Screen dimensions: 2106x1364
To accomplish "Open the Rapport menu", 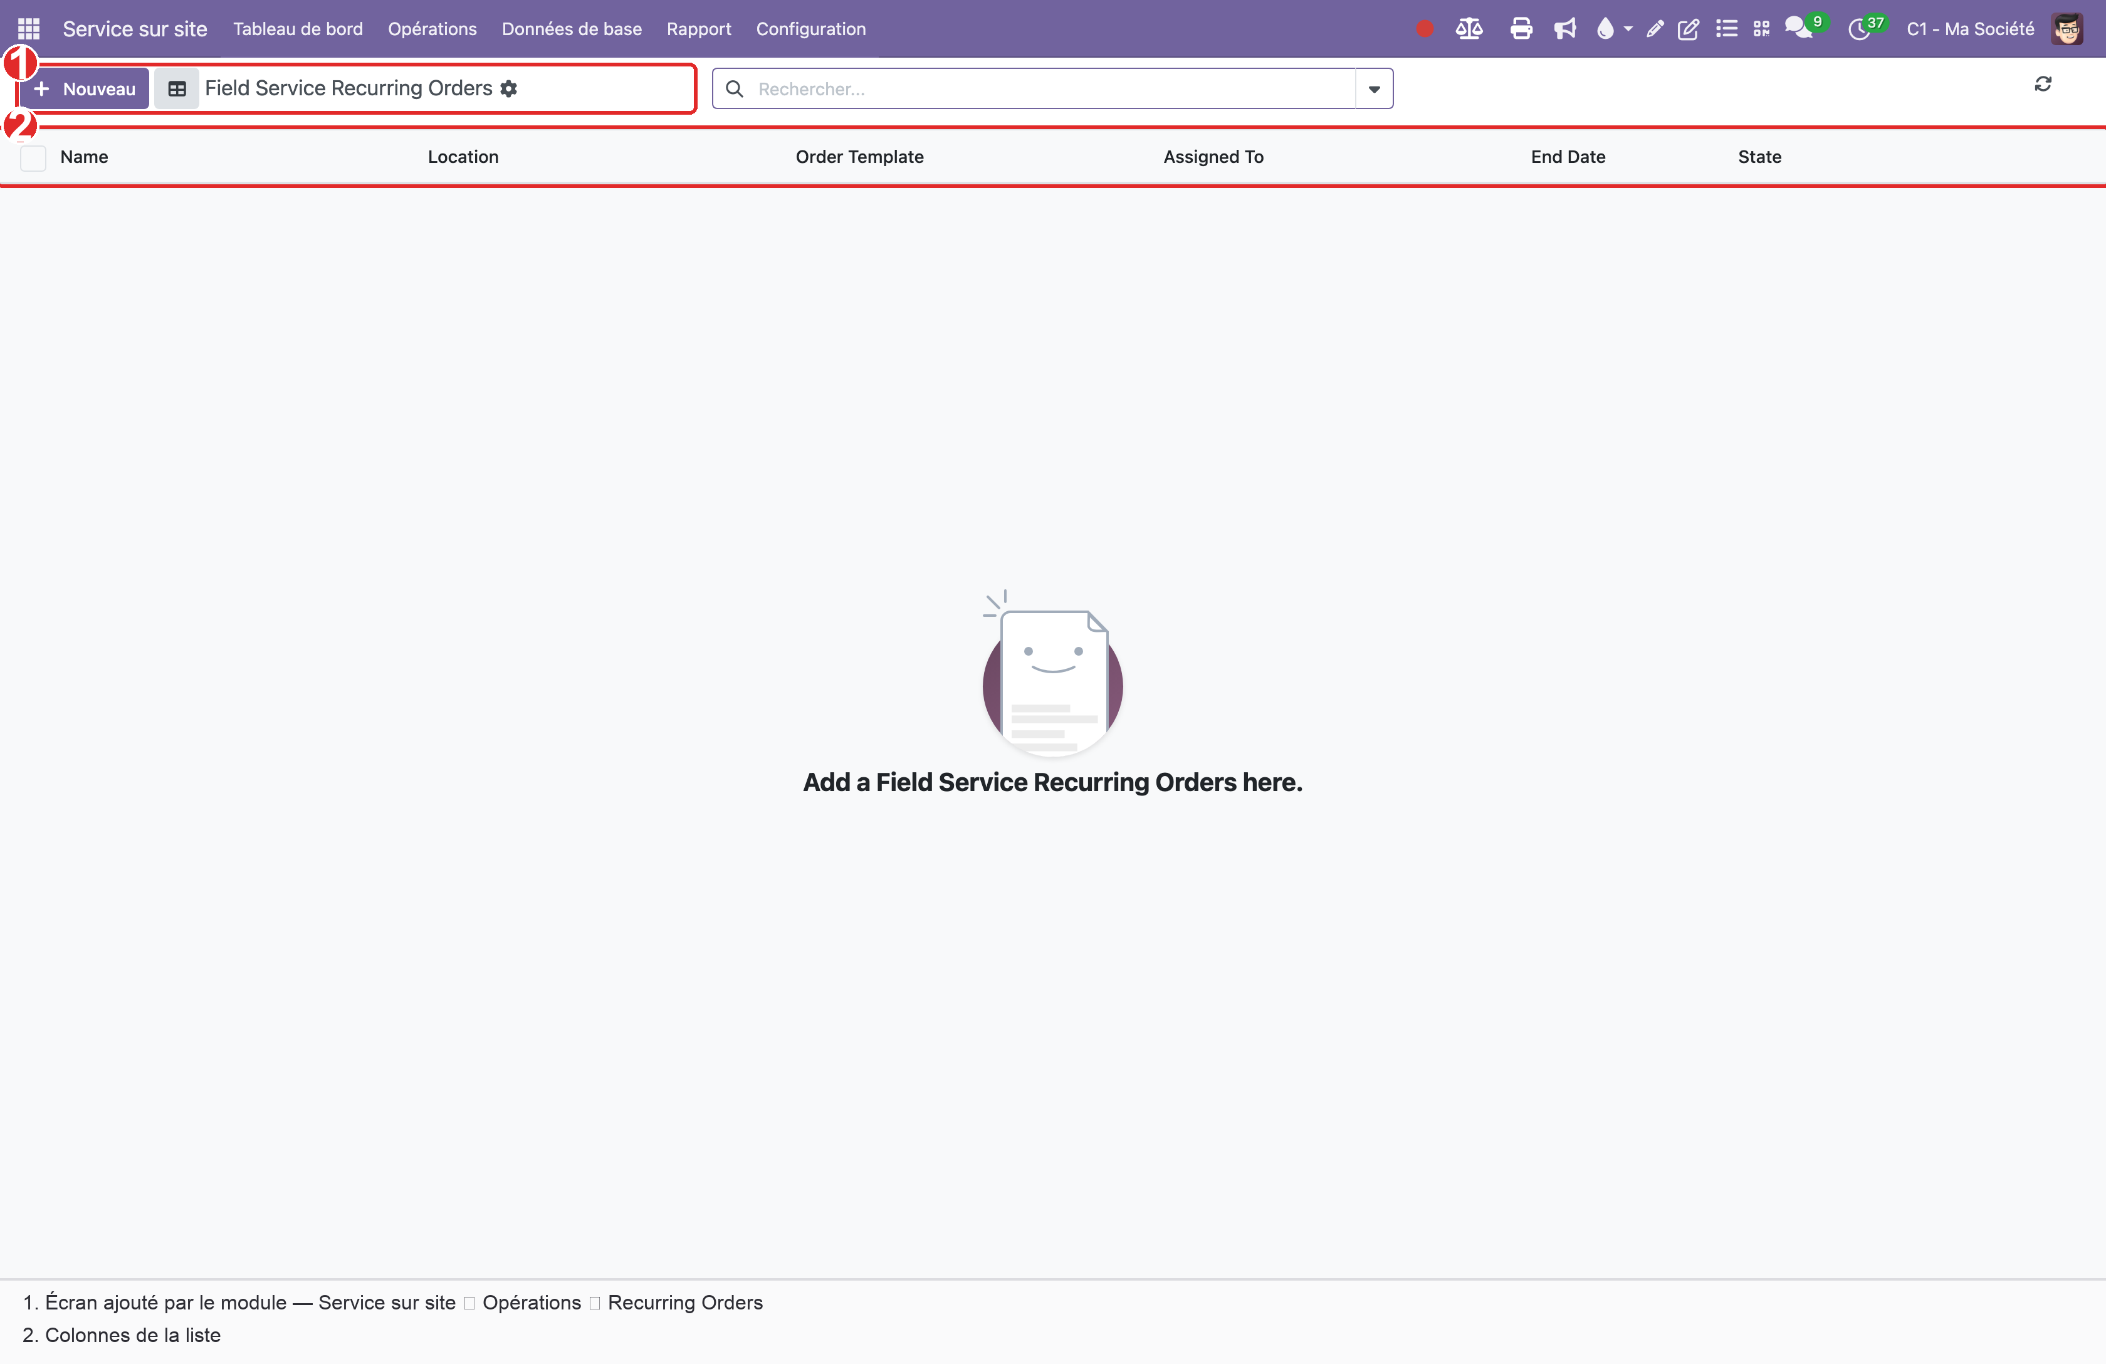I will [699, 29].
